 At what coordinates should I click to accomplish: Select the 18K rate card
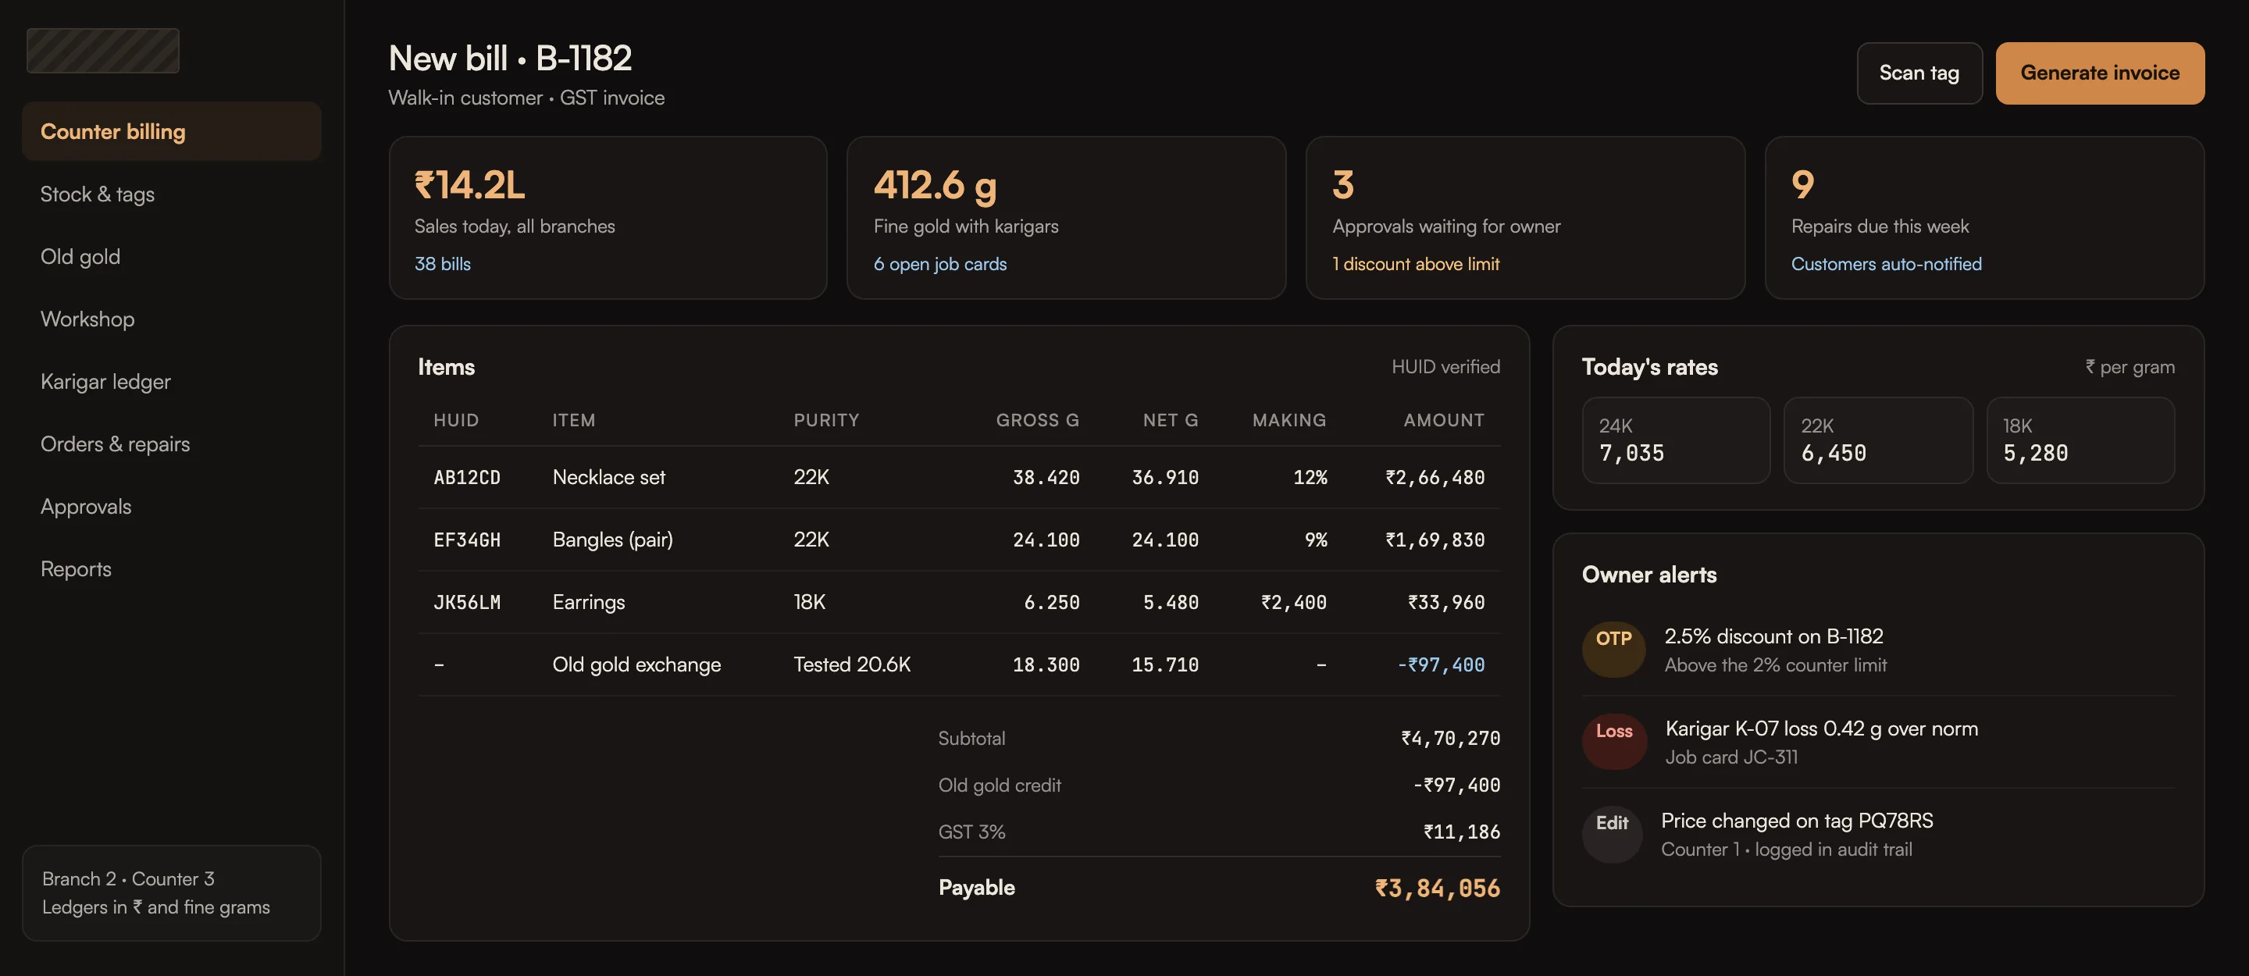pyautogui.click(x=2080, y=440)
